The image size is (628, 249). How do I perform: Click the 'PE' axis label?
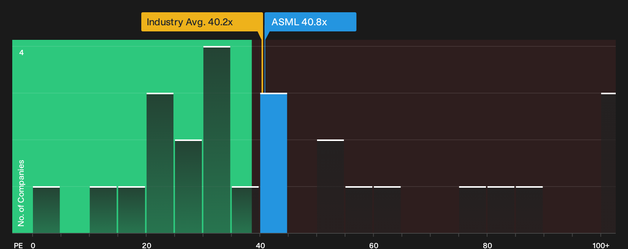[x=18, y=246]
